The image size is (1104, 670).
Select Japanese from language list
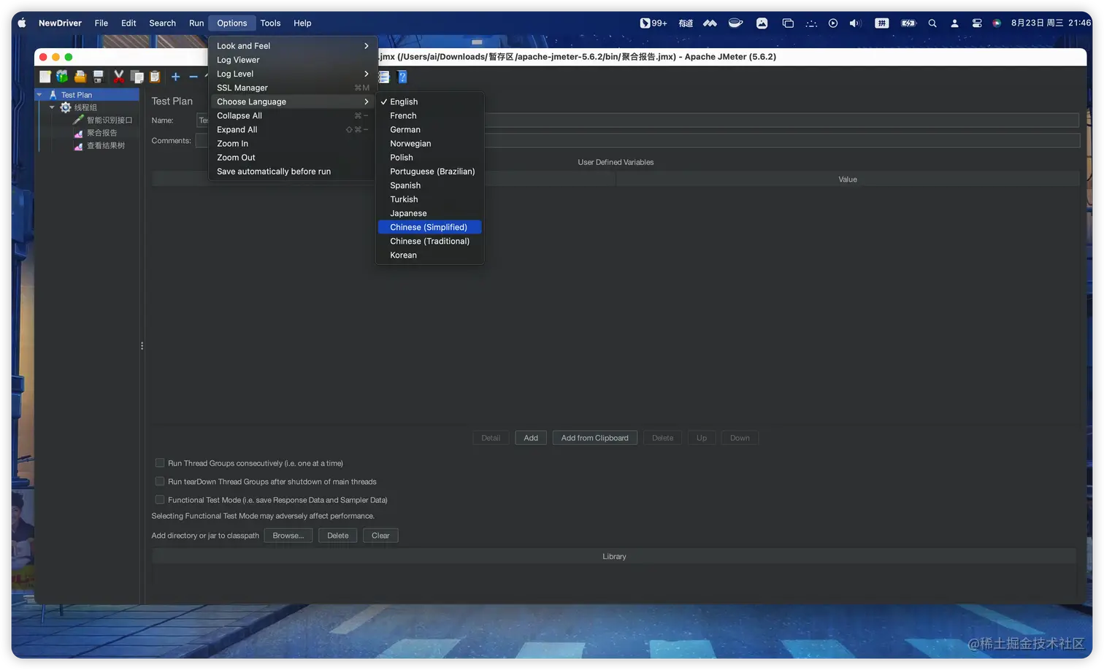coord(429,213)
